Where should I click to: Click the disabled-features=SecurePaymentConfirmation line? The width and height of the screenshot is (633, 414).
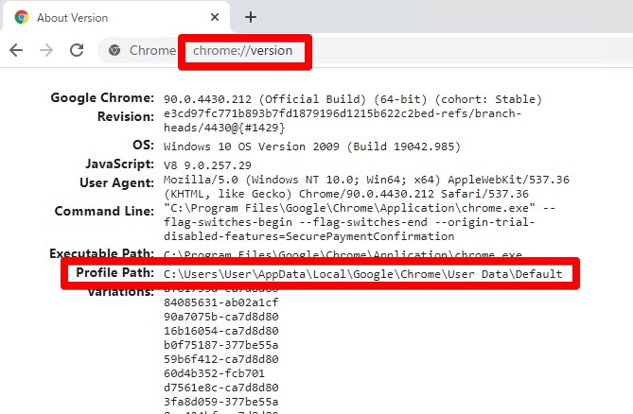point(308,236)
